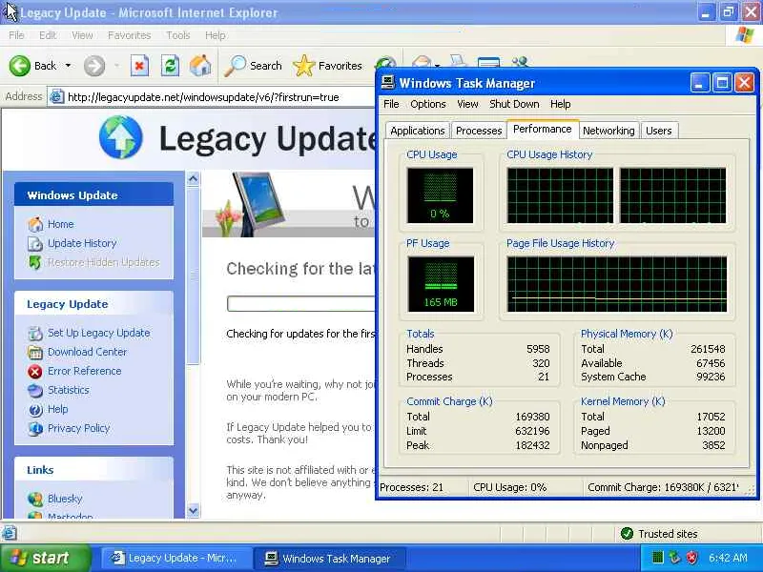Click the Help question mark icon in sidebar

(35, 410)
